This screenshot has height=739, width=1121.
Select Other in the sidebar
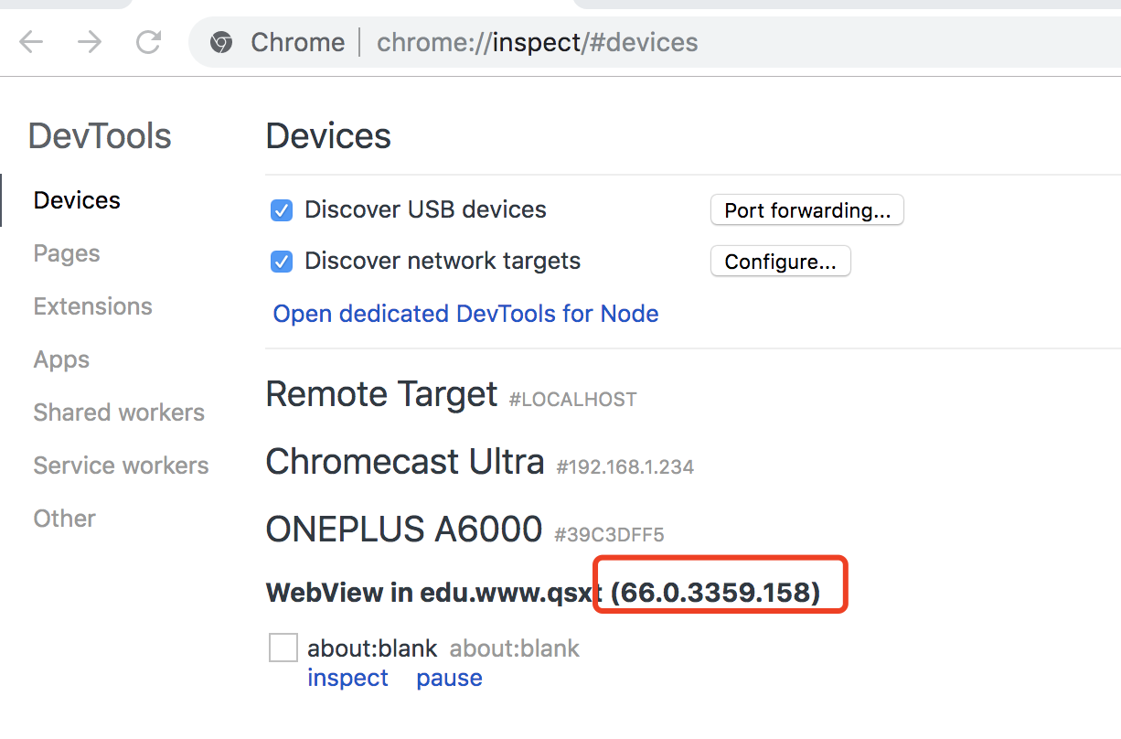coord(64,519)
